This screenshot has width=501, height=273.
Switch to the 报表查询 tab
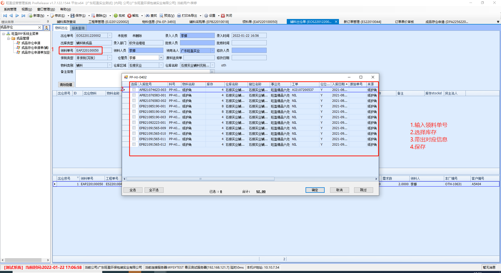78,28
